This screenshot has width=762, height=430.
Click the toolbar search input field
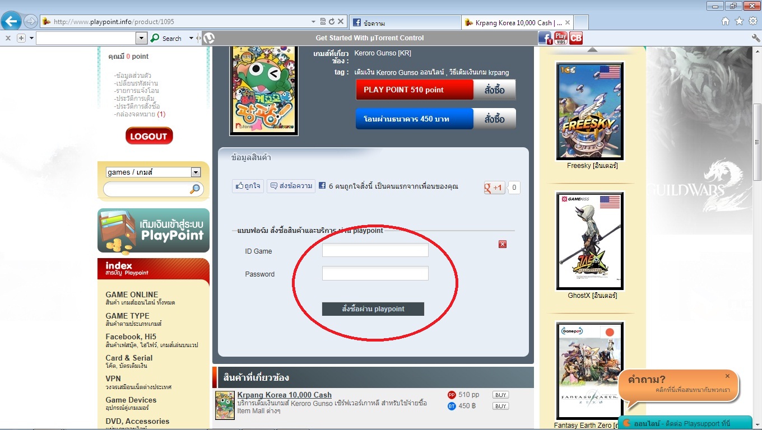click(x=86, y=38)
